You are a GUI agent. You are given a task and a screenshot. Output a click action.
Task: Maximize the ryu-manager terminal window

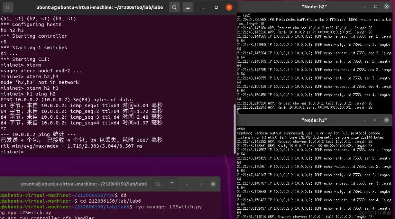coord(200,184)
